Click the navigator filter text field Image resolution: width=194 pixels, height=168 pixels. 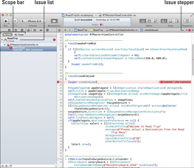pyautogui.click(x=32, y=166)
